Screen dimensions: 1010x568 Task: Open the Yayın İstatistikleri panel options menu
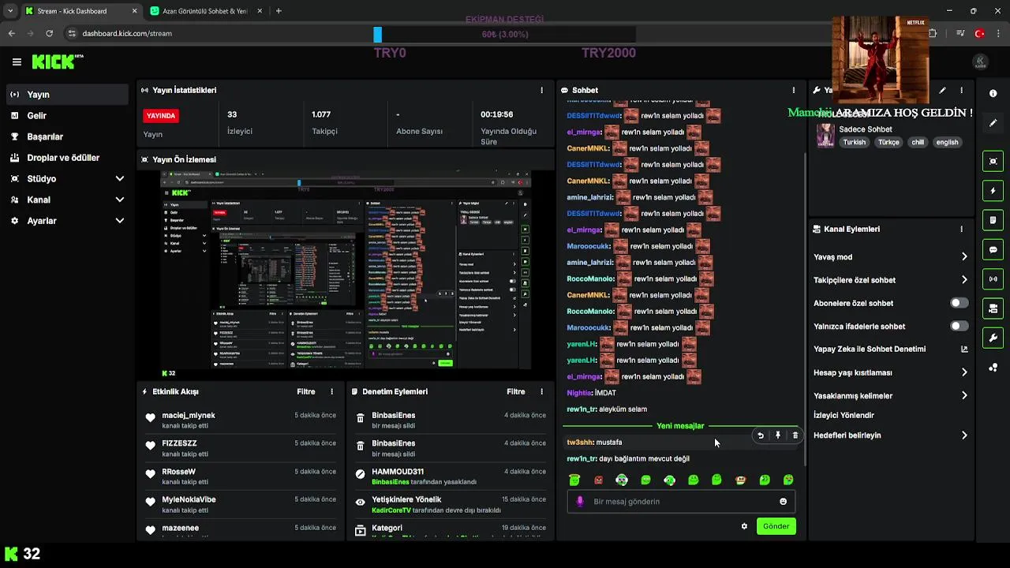coord(541,90)
